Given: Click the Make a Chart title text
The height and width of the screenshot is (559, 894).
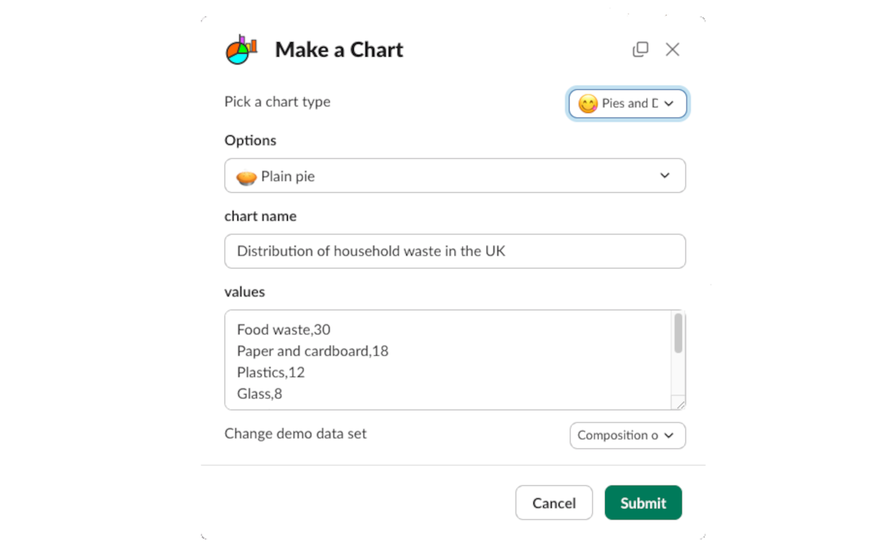Looking at the screenshot, I should (x=339, y=50).
